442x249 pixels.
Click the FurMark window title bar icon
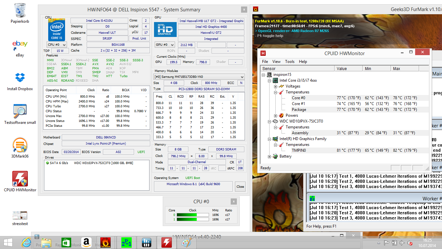256,9
